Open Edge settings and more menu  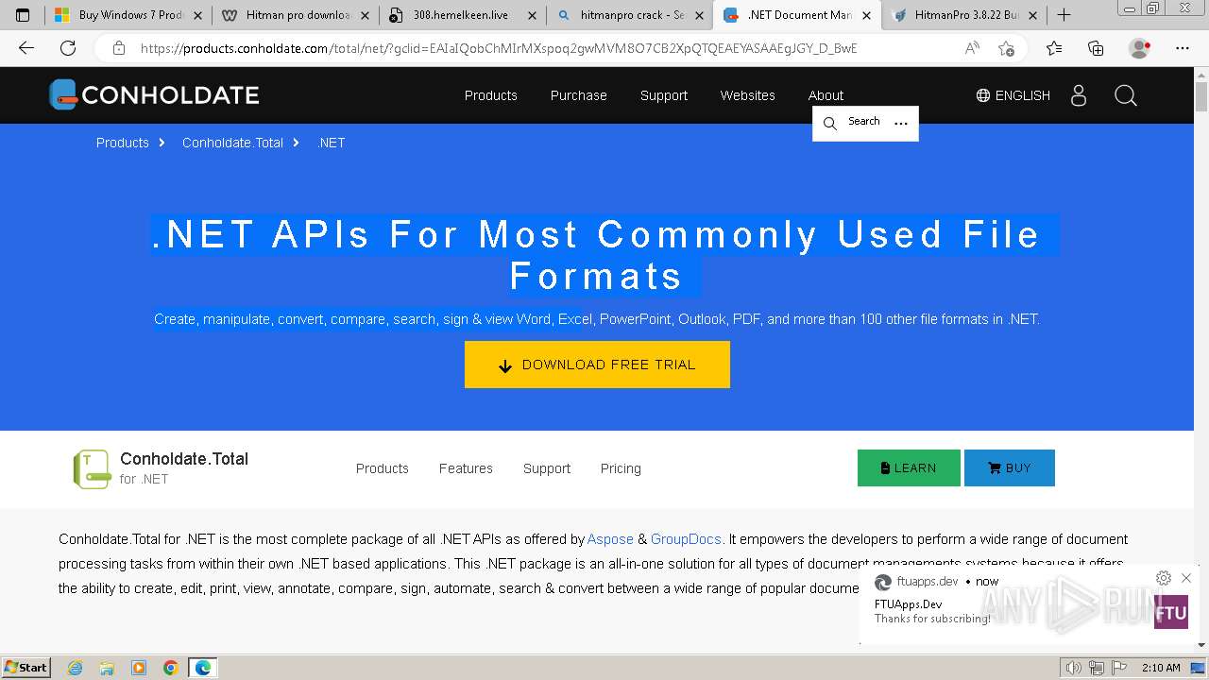tap(1183, 48)
